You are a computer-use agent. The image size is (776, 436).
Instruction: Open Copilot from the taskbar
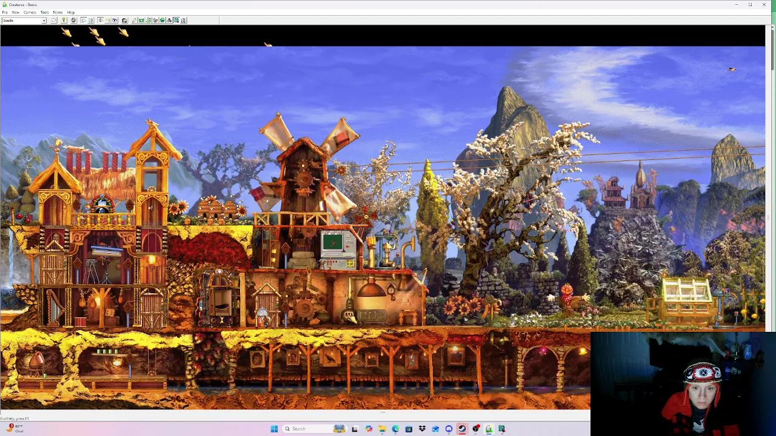coord(369,429)
